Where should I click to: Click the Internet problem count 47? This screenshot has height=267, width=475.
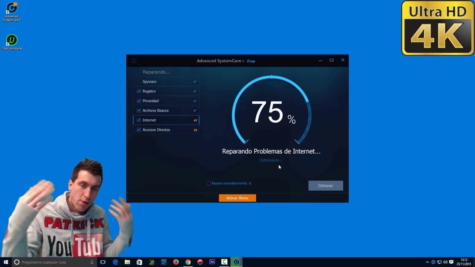click(x=195, y=120)
